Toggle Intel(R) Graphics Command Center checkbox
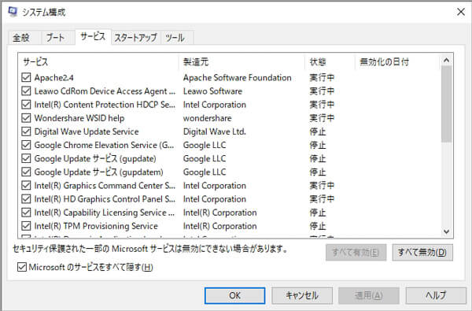Screen dimensions: 472x311 26,185
